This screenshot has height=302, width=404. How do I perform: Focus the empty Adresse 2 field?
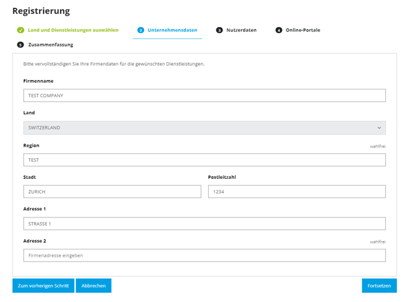pos(204,255)
